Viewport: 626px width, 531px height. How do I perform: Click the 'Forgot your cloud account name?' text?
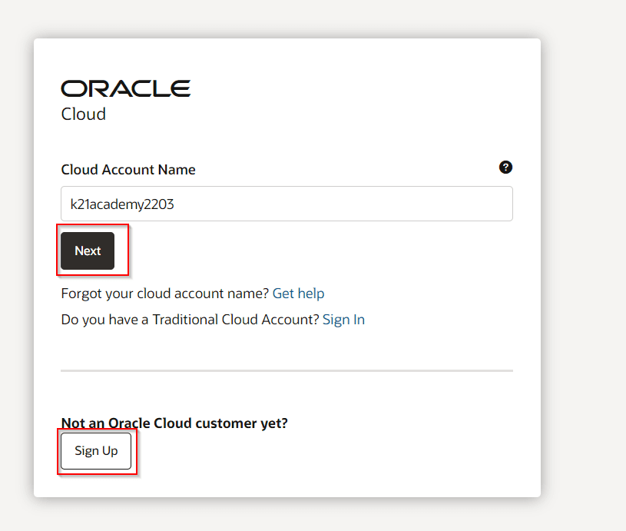coord(164,294)
